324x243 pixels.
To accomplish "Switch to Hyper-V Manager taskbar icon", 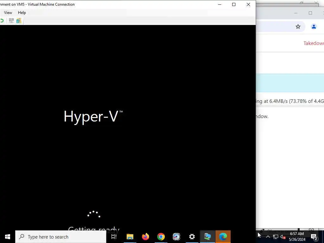I will tap(208, 237).
